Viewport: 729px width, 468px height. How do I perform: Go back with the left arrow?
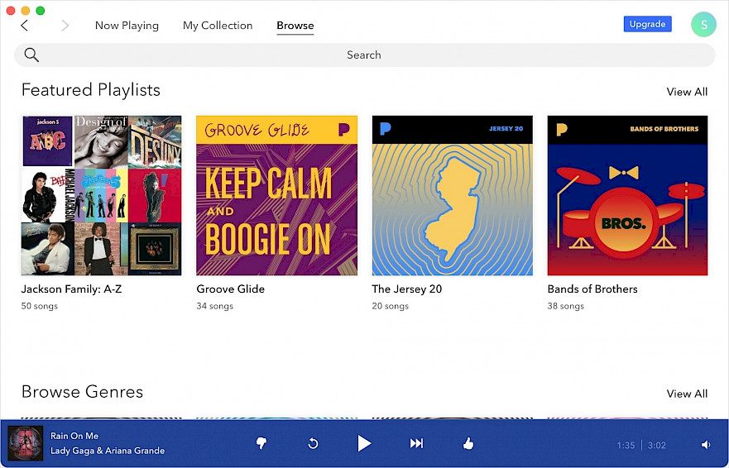coord(25,26)
